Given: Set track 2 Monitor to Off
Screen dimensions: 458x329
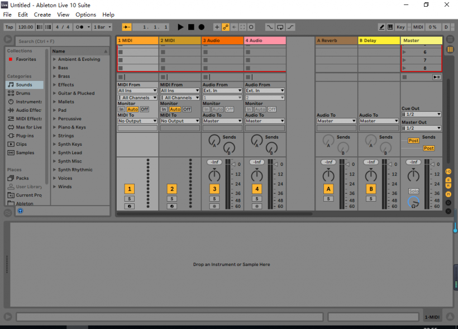Looking at the screenshot, I should [x=187, y=109].
